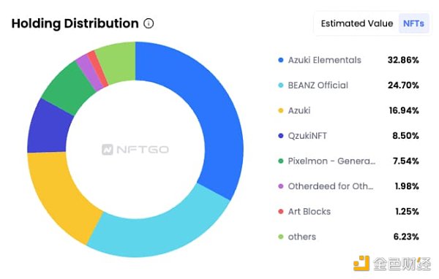The height and width of the screenshot is (279, 439).
Task: Click the red Art Blocks legend dot
Action: (x=281, y=211)
